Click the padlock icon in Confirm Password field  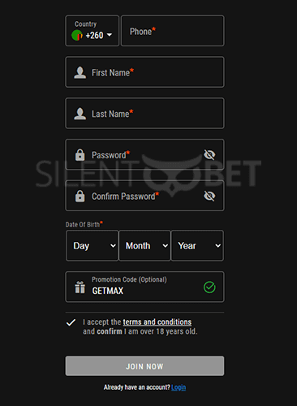pyautogui.click(x=80, y=196)
